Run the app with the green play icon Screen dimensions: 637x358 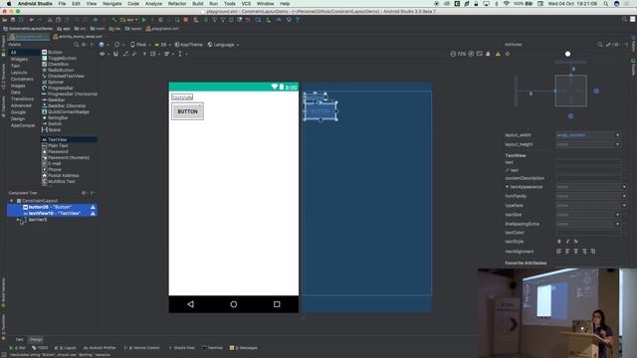pyautogui.click(x=143, y=20)
